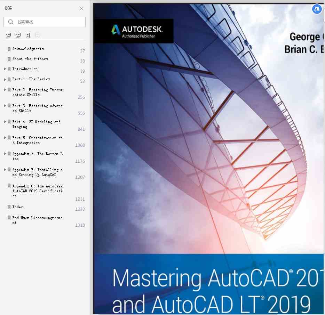Select Appendix B: Installing and Setting Up AutoCAD

coord(37,172)
